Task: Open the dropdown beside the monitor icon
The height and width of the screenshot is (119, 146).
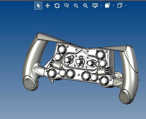Action: click(101, 5)
